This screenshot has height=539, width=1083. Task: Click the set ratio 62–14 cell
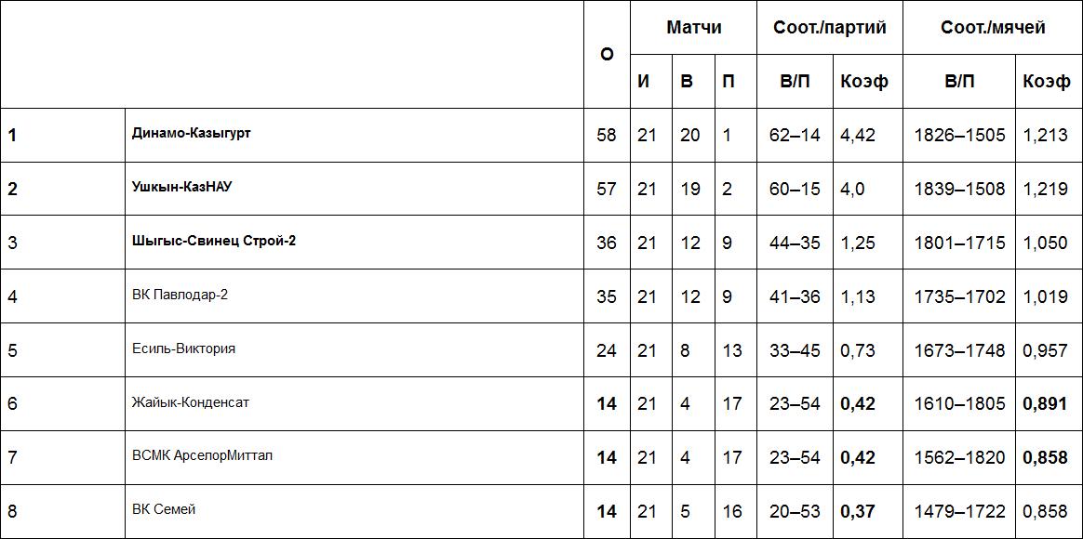click(795, 135)
